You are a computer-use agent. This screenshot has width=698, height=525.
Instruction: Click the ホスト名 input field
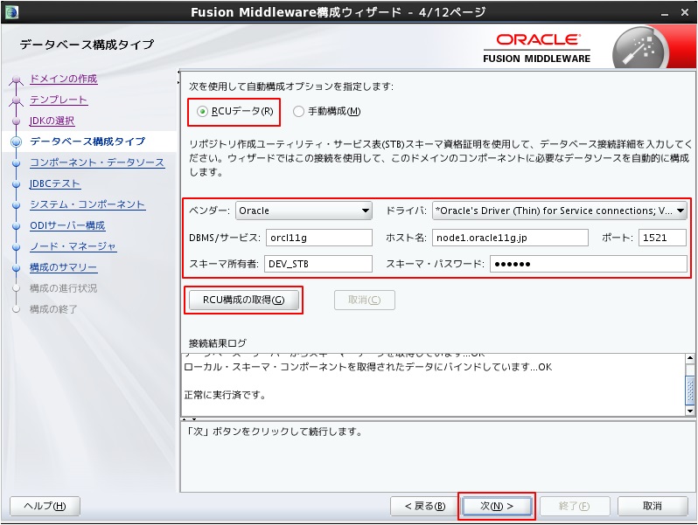pyautogui.click(x=510, y=238)
